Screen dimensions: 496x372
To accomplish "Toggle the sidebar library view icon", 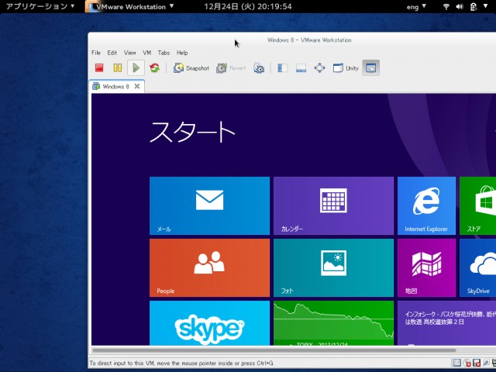I will [x=282, y=68].
